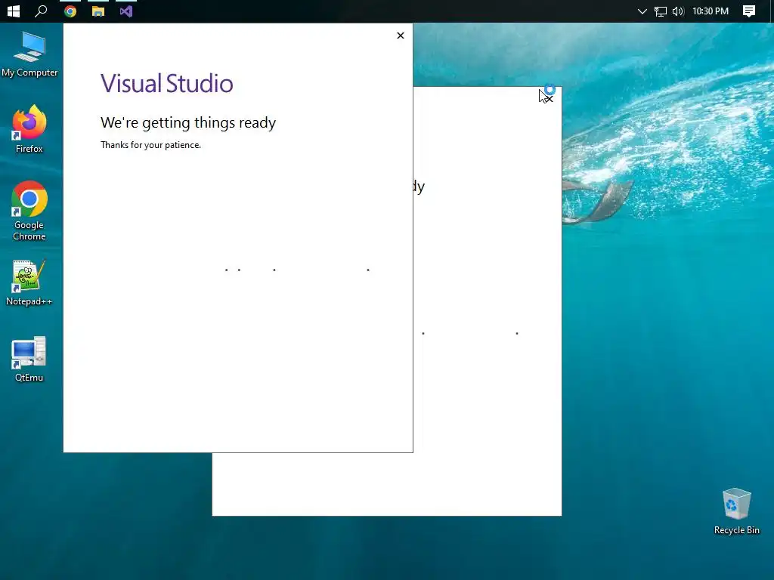
Task: Open the Action Center notifications icon
Action: 749,11
